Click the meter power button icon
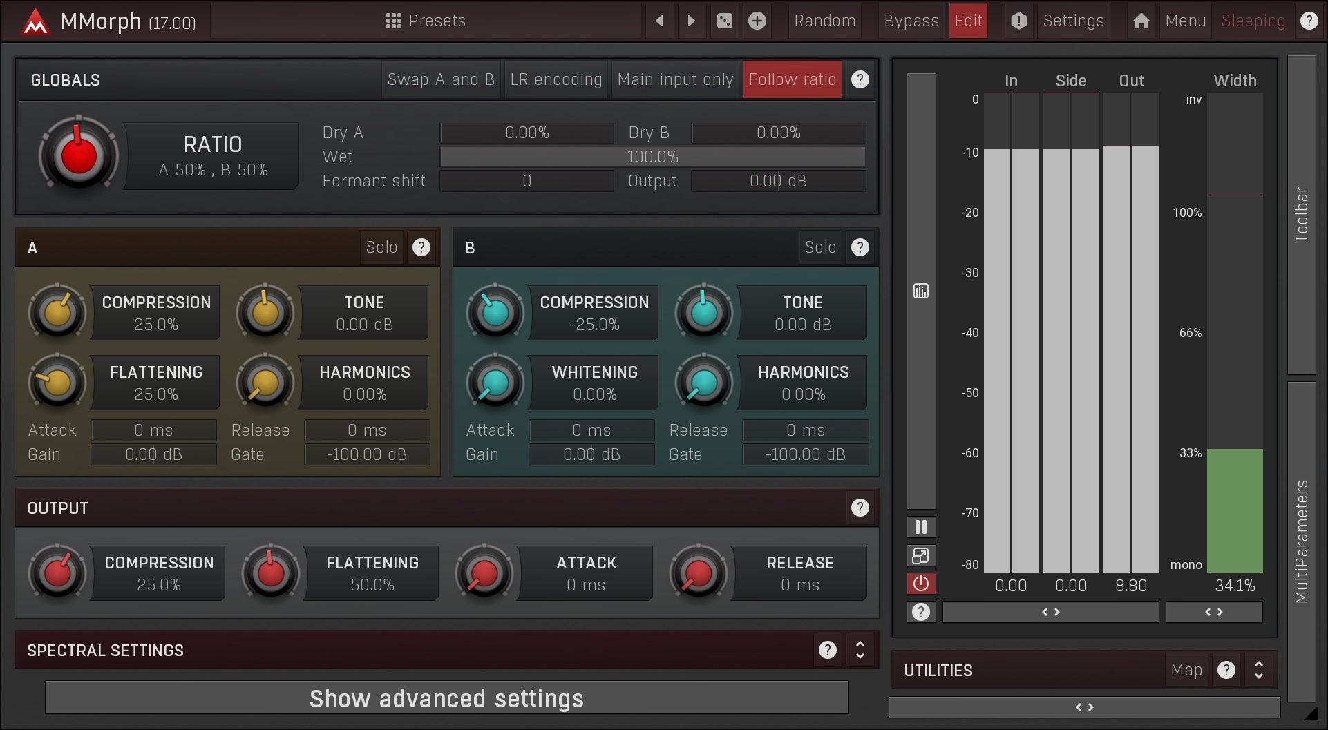 920,584
